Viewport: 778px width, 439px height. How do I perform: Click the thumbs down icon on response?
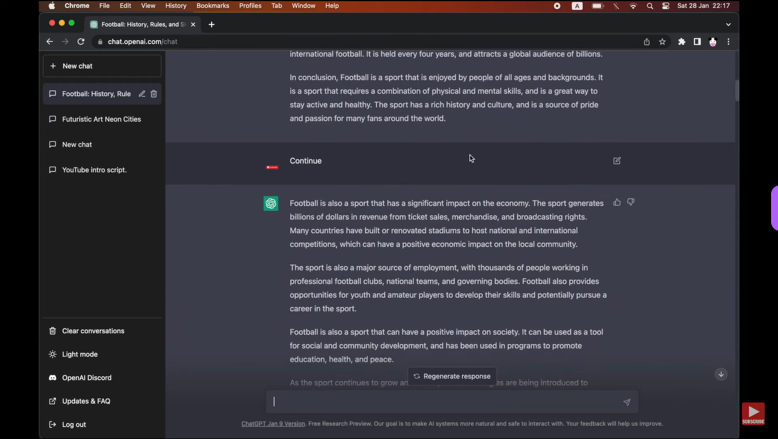click(x=630, y=202)
